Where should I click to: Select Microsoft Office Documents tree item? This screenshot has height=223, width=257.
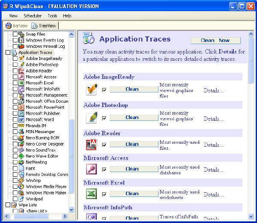(x=47, y=101)
